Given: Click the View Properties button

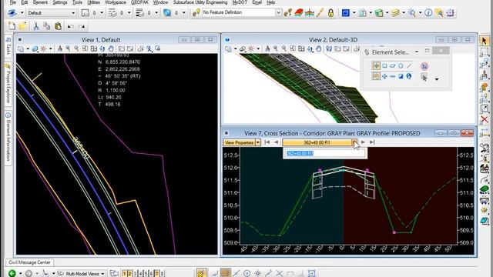Looking at the screenshot, I should tap(240, 142).
